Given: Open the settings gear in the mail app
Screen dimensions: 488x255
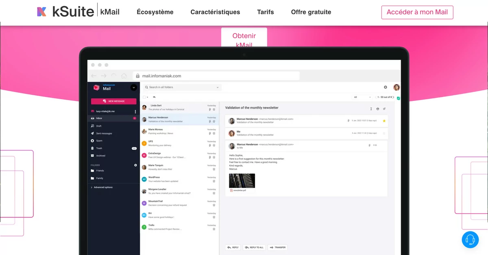Looking at the screenshot, I should pyautogui.click(x=386, y=87).
